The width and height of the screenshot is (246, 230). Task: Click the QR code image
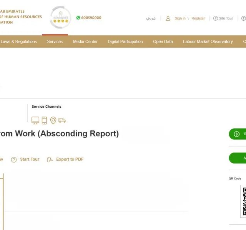(x=243, y=202)
